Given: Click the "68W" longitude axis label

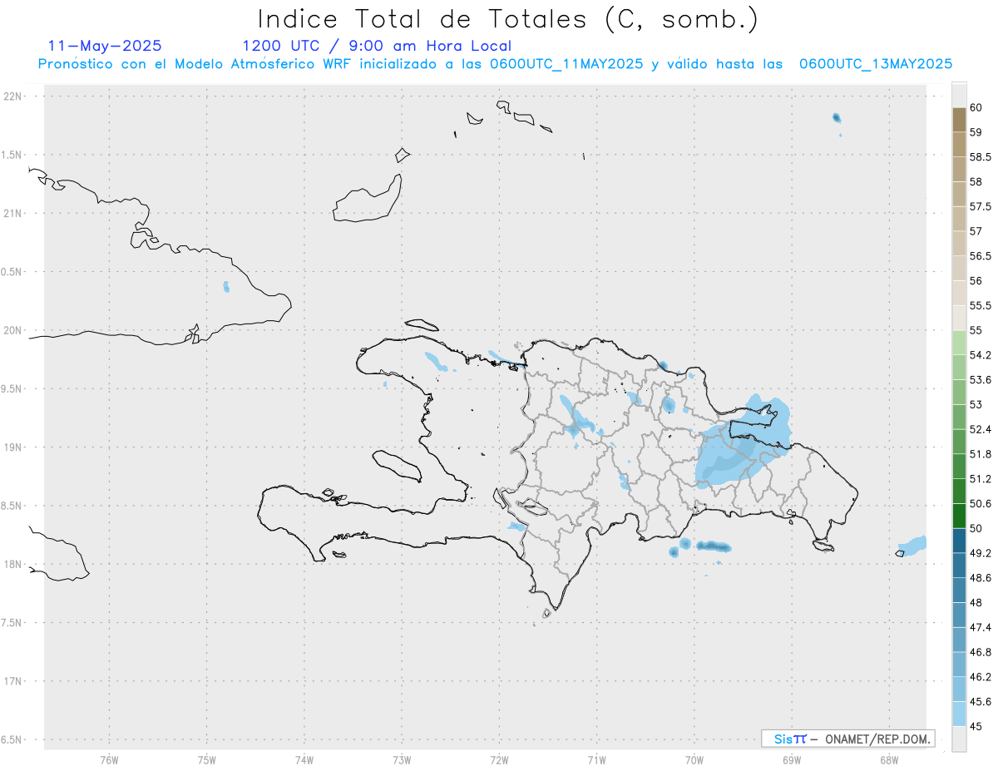Looking at the screenshot, I should [889, 759].
